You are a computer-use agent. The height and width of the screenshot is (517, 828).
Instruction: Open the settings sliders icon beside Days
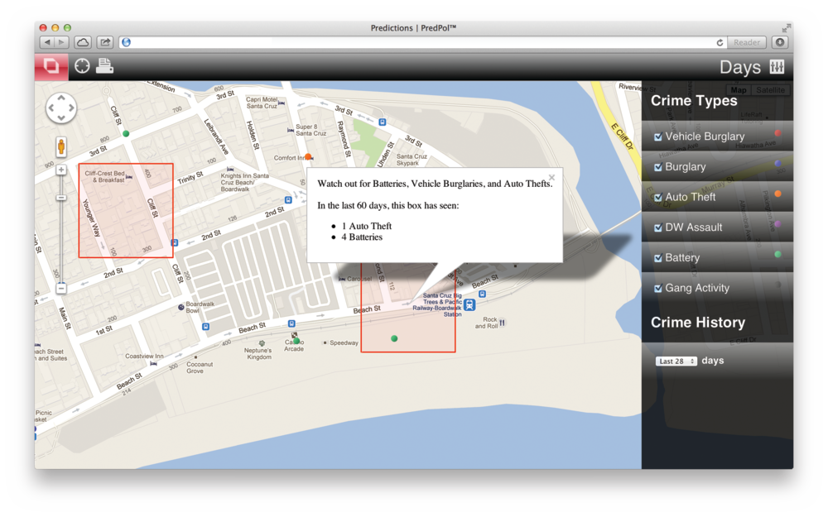point(777,67)
